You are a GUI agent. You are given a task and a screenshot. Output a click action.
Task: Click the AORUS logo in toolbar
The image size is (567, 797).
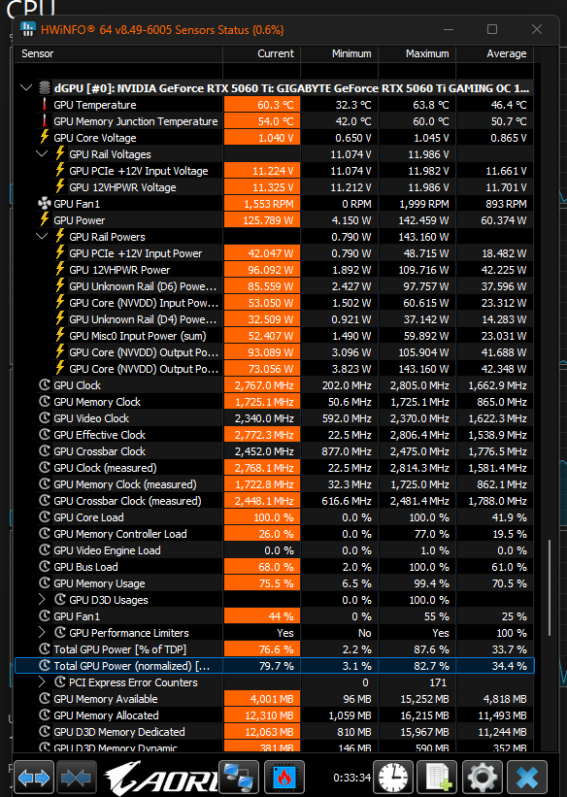[x=161, y=778]
